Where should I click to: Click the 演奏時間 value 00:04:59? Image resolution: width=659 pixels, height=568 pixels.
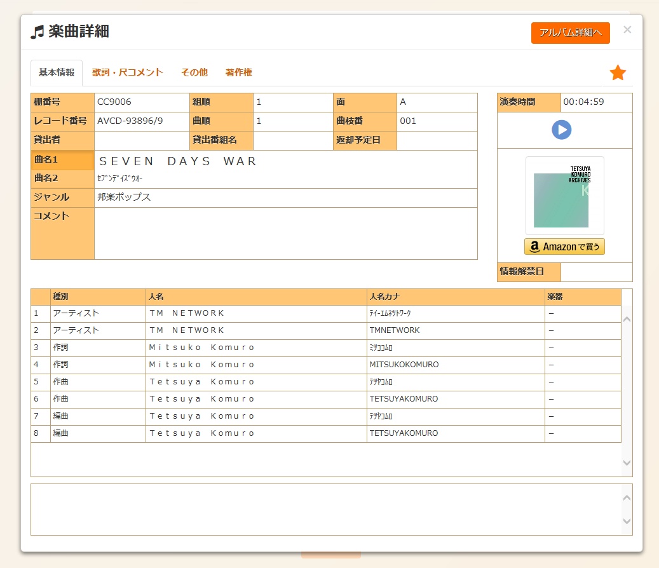coord(584,102)
